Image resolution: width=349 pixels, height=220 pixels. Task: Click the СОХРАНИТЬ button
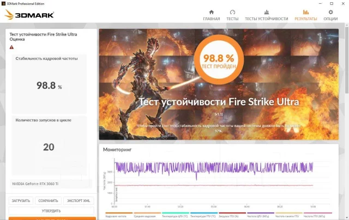pyautogui.click(x=48, y=200)
